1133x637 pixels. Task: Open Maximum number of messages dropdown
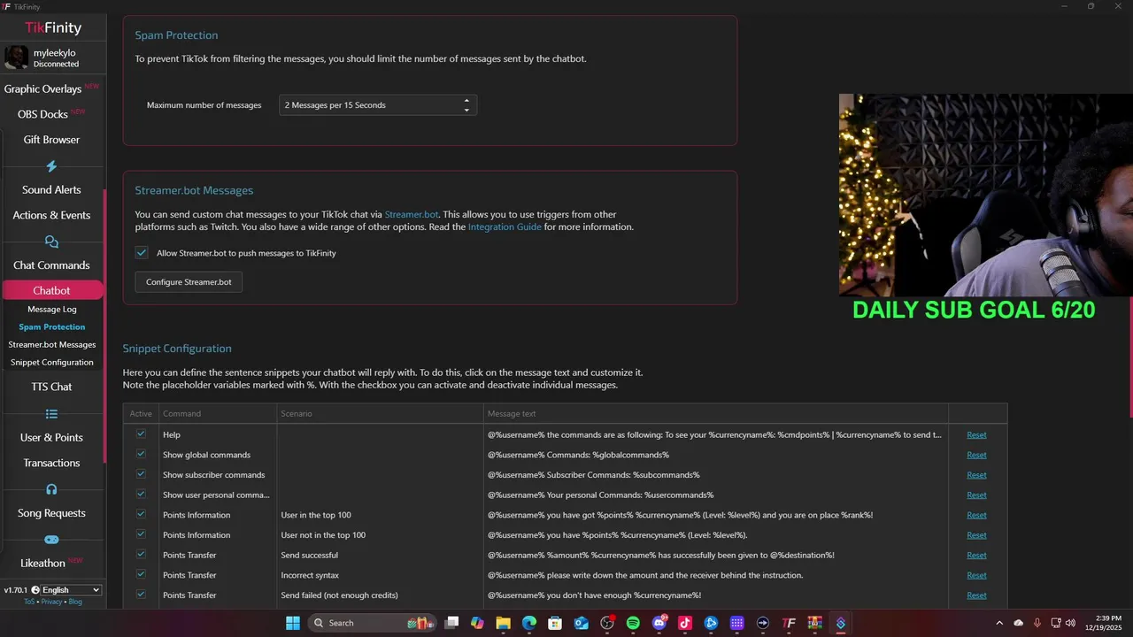tap(378, 105)
